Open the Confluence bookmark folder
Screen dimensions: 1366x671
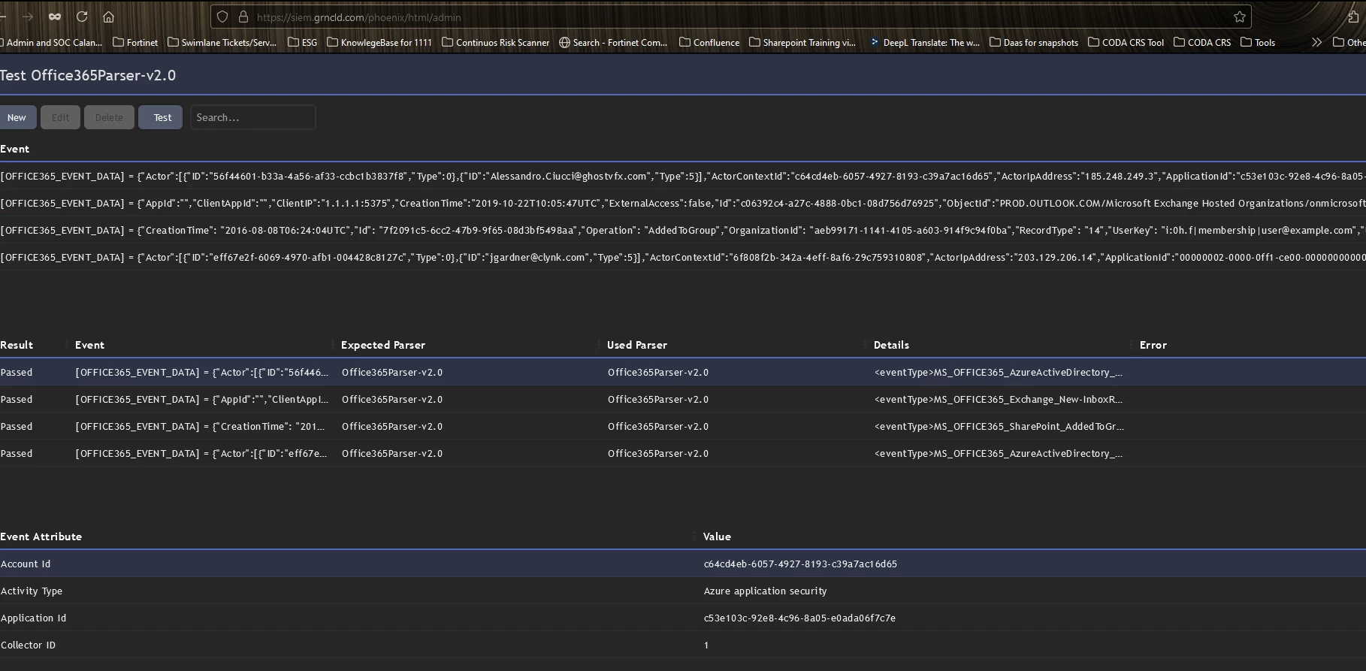(709, 43)
